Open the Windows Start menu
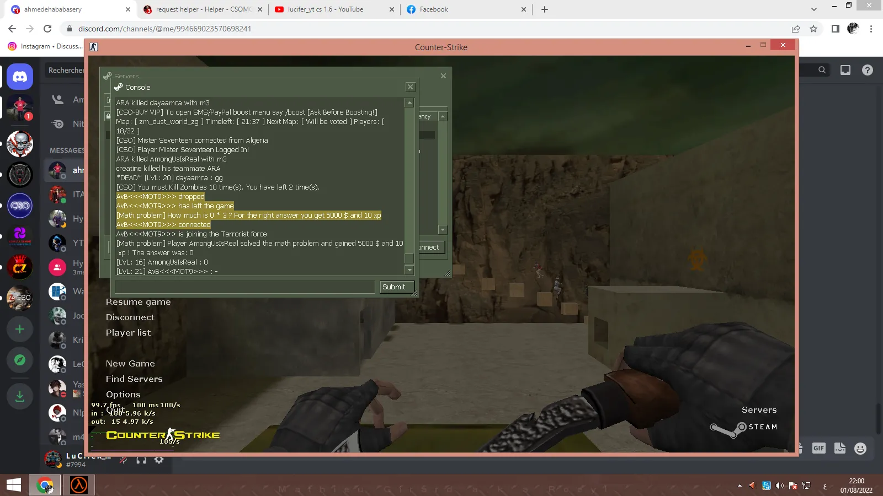883x496 pixels. coord(14,486)
